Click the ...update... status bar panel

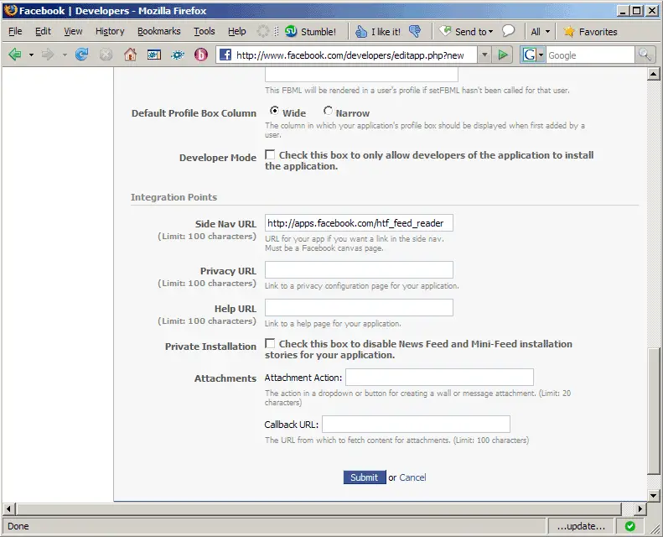(581, 526)
